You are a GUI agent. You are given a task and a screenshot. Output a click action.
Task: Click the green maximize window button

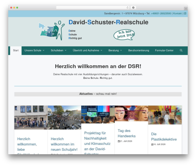point(17,8)
